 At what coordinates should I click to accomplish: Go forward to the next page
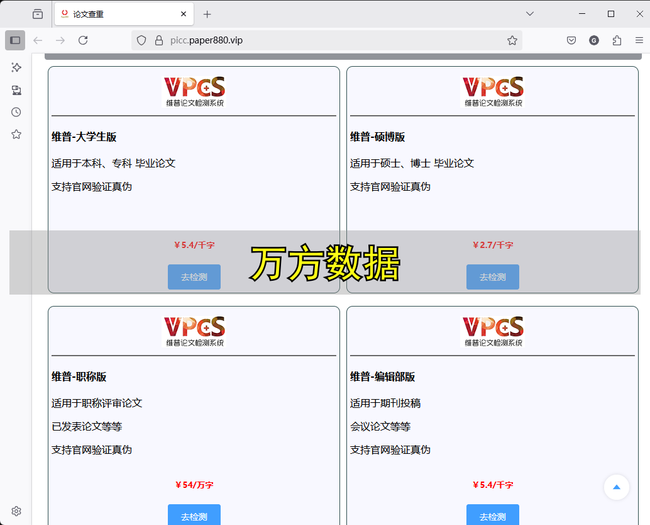click(x=60, y=40)
